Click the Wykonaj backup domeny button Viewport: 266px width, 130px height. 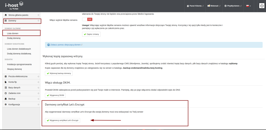59,73
